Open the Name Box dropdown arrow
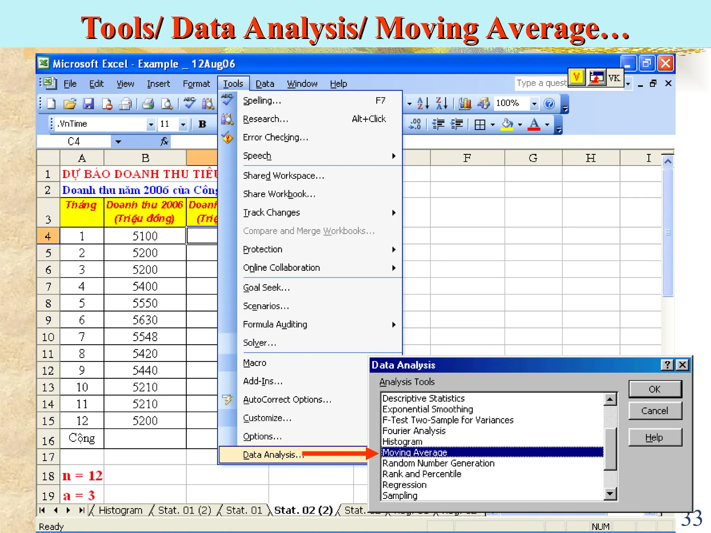This screenshot has width=711, height=533. (x=118, y=142)
